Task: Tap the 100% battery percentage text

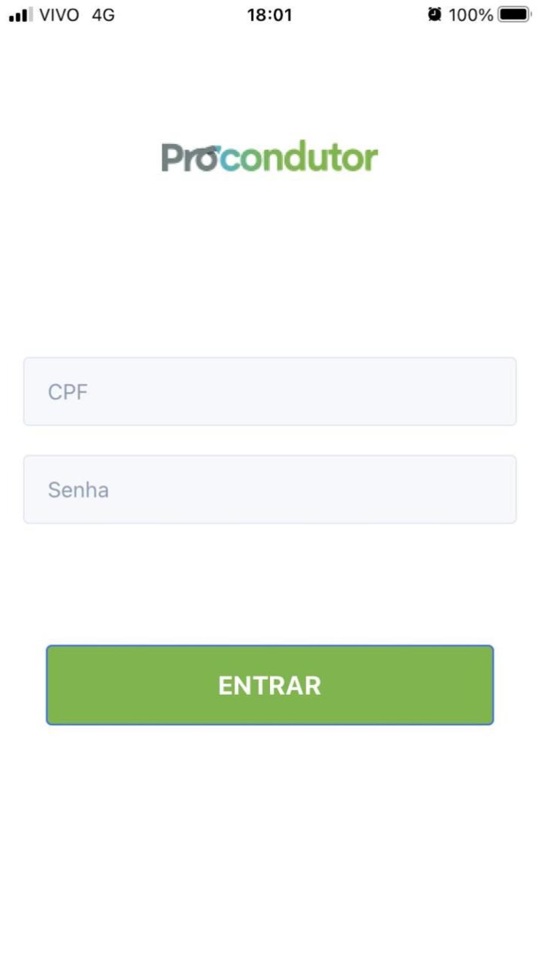Action: (x=471, y=15)
